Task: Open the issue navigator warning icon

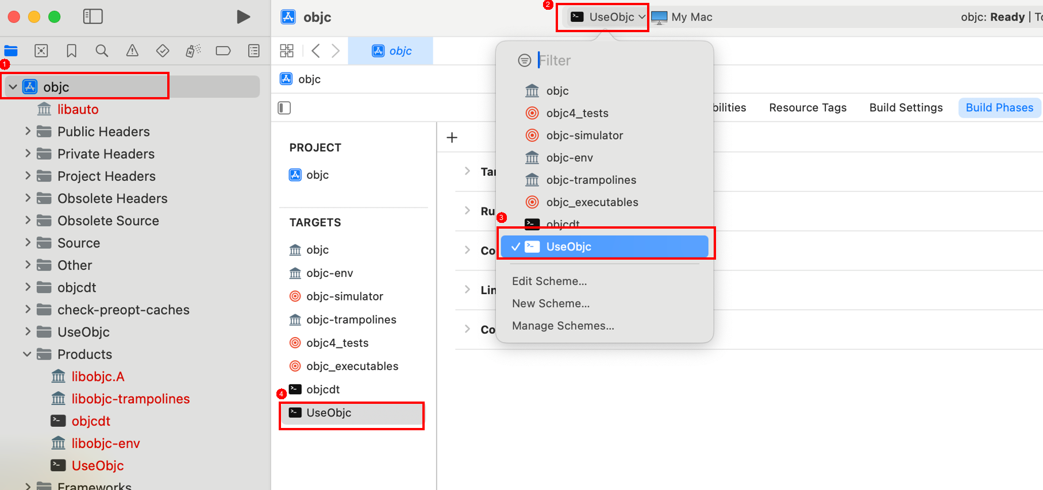Action: [132, 51]
